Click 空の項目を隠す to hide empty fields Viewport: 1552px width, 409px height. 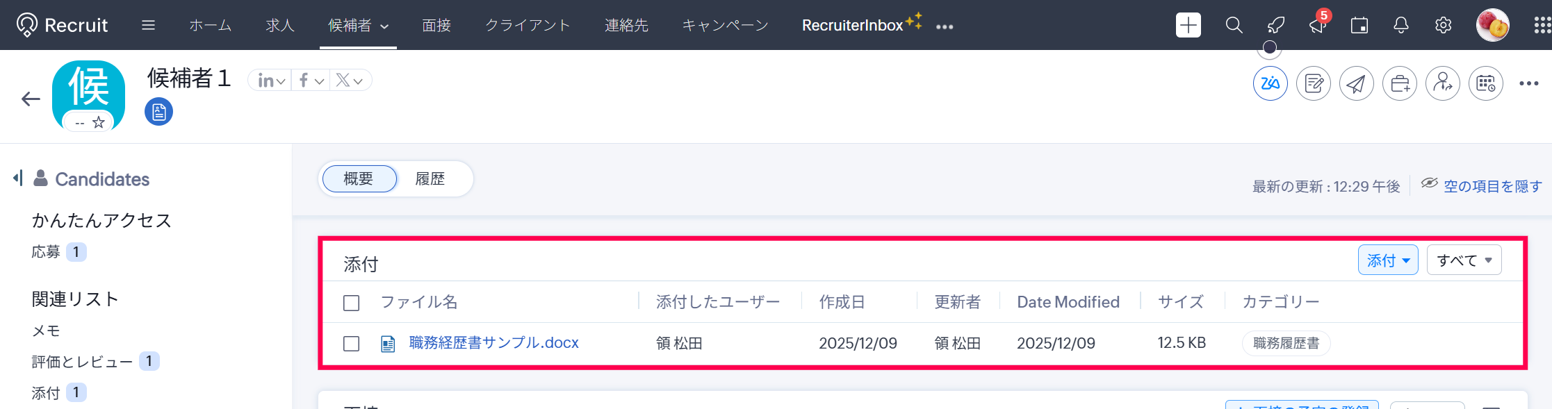(x=1492, y=186)
